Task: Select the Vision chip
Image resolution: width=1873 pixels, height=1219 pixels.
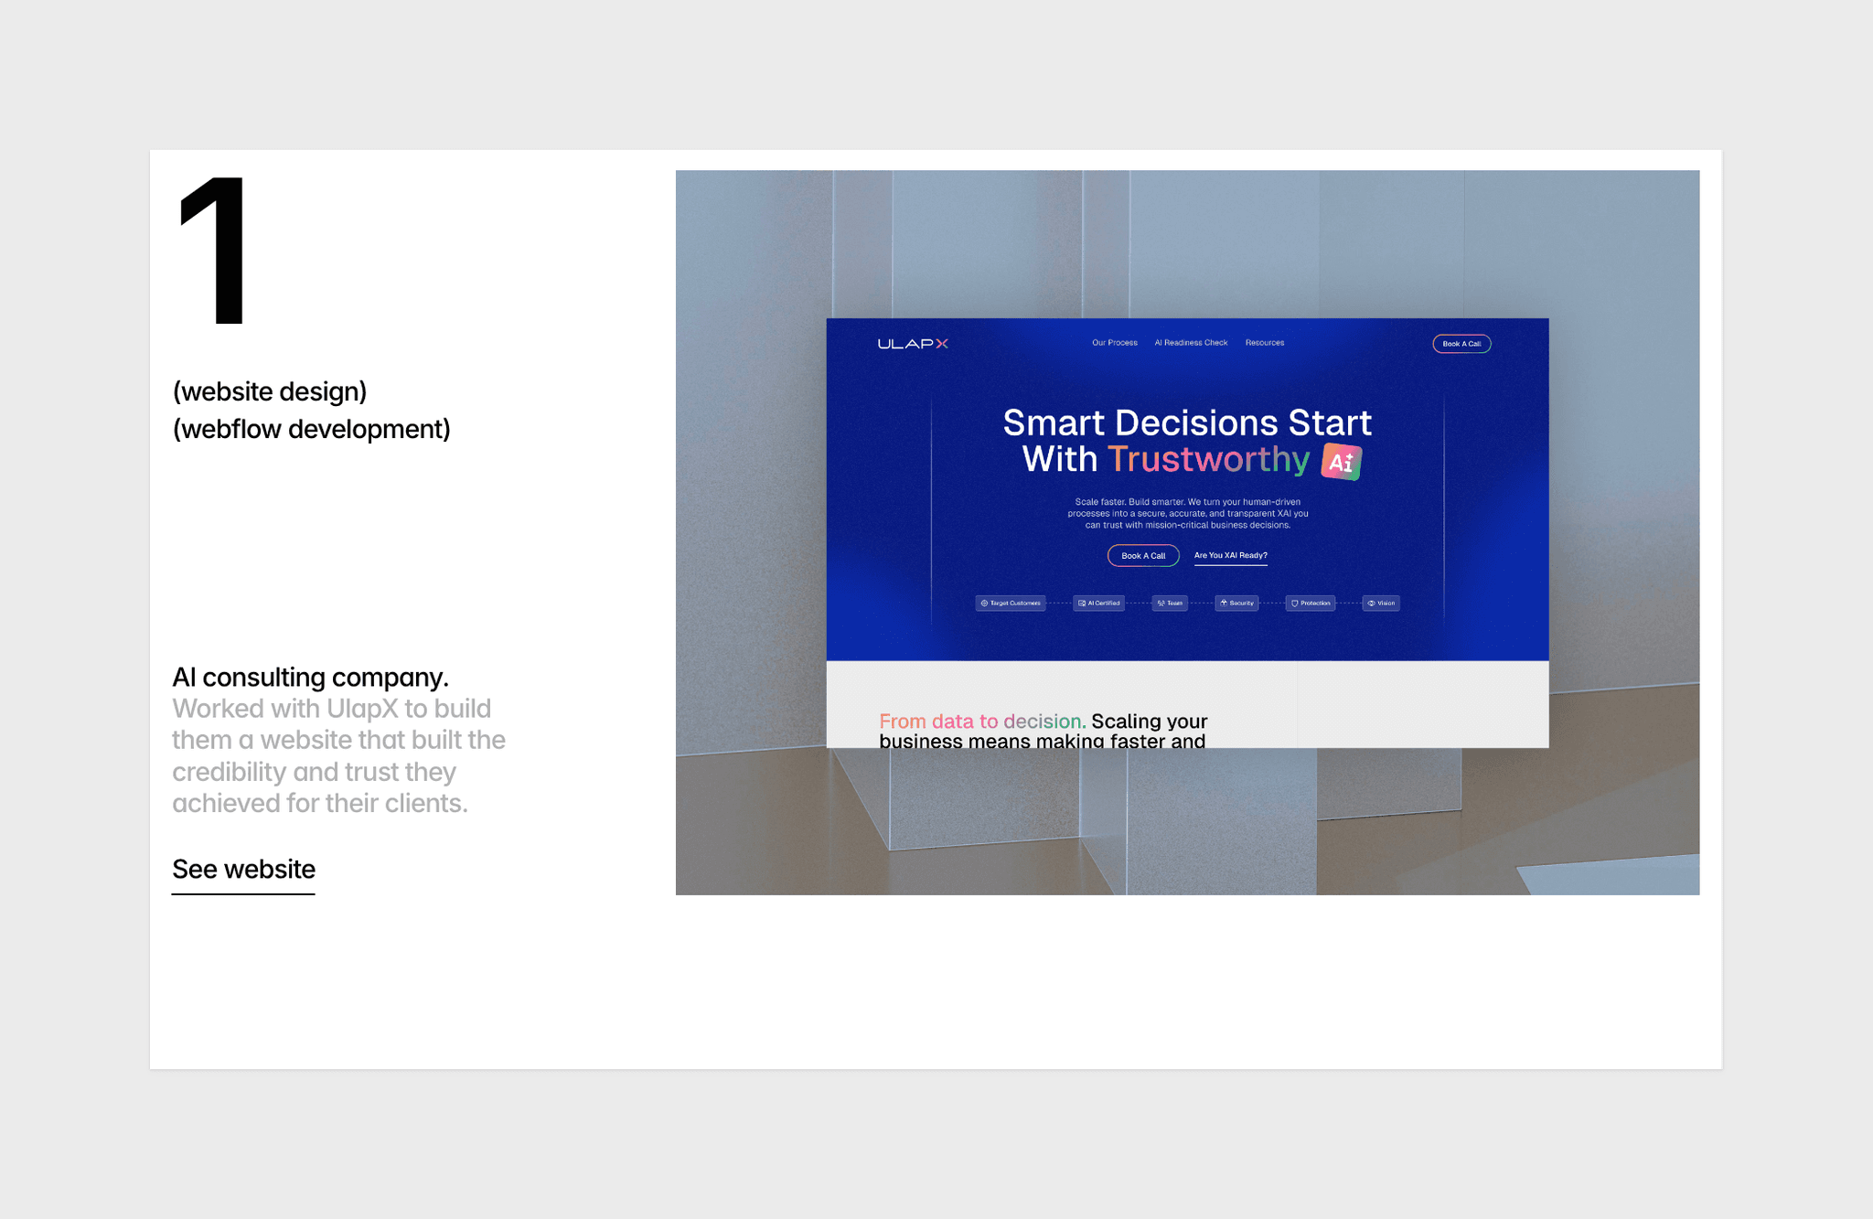Action: [x=1380, y=604]
